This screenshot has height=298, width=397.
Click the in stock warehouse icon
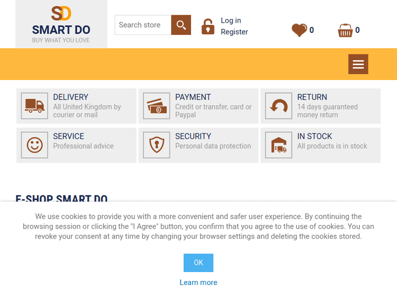[278, 145]
